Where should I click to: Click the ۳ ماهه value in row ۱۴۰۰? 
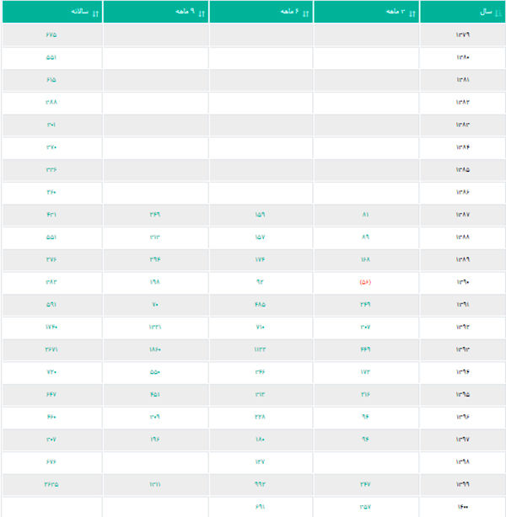[365, 507]
